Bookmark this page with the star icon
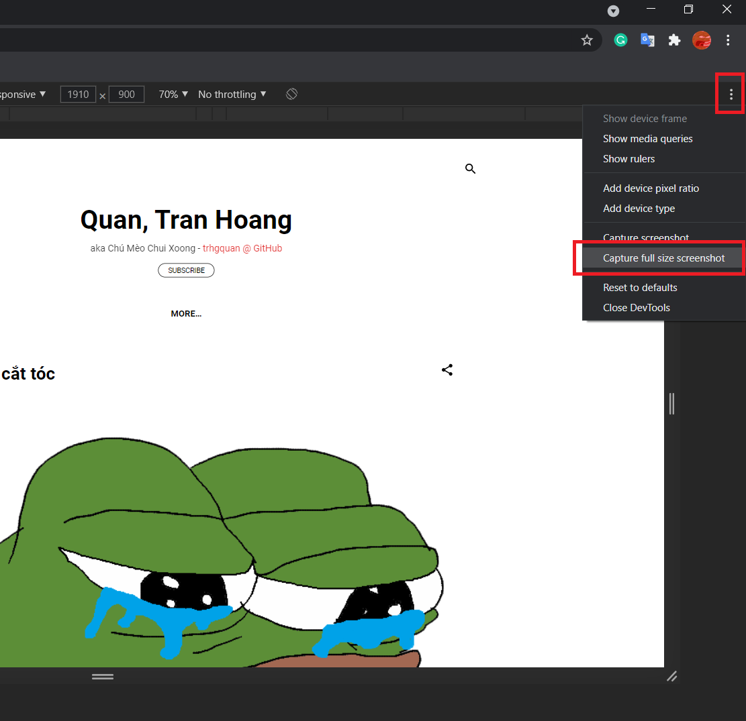Viewport: 746px width, 721px height. point(587,40)
